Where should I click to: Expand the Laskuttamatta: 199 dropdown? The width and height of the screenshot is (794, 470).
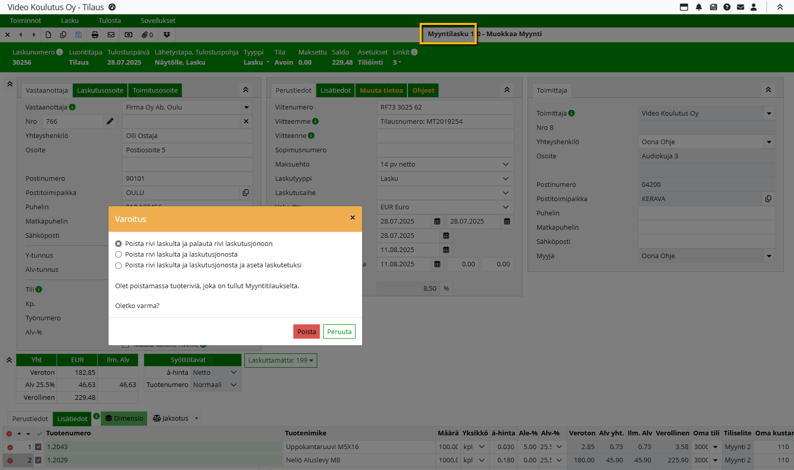click(x=281, y=361)
